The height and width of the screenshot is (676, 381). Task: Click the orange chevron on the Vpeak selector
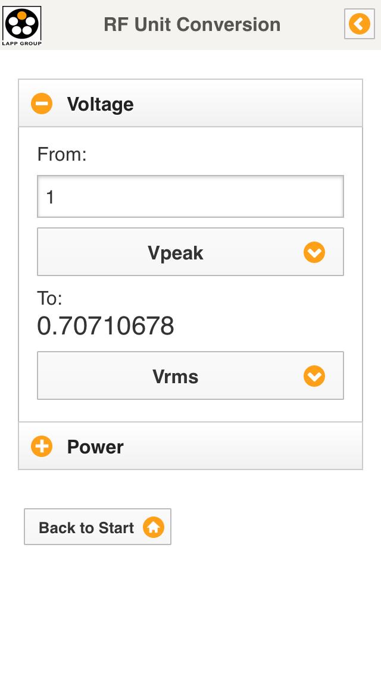[314, 252]
